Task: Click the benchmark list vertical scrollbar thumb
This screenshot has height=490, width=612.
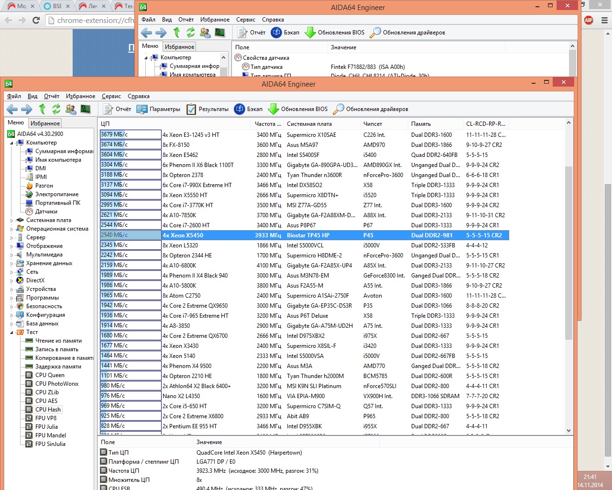Action: point(568,253)
